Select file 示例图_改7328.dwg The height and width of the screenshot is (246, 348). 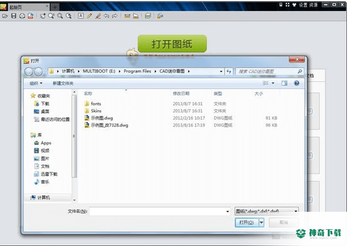coord(106,125)
